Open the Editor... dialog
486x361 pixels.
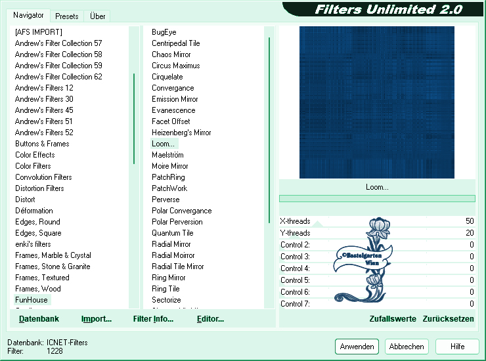(210, 319)
